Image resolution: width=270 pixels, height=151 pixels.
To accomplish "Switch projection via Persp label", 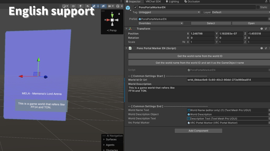I will (x=112, y=30).
